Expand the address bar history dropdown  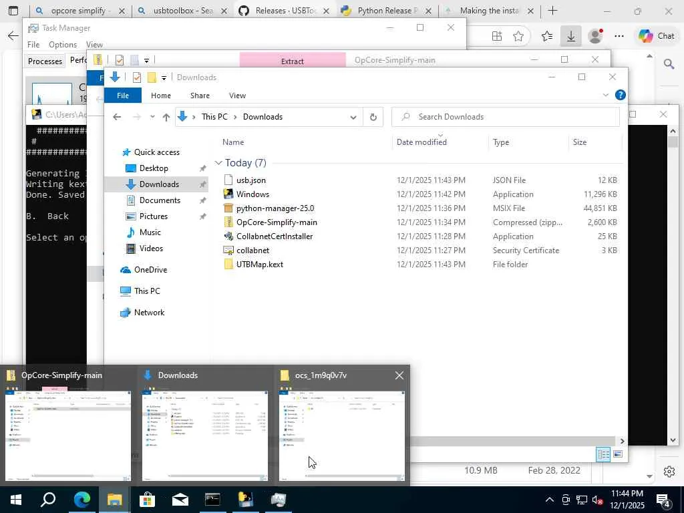coord(353,117)
